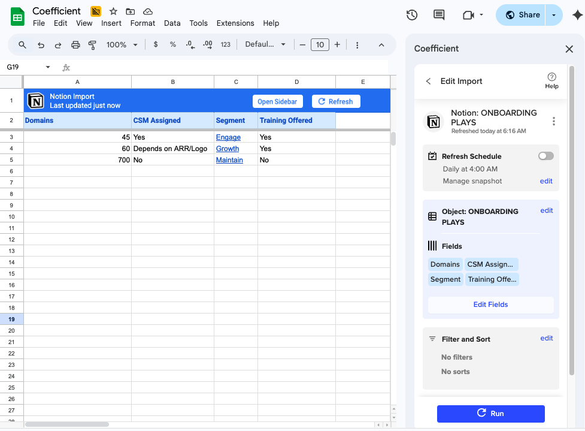The image size is (585, 431).
Task: Click the Engage link in Segment column
Action: click(x=228, y=137)
